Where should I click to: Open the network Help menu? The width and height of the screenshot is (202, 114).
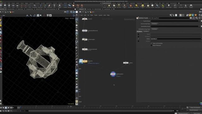pyautogui.click(x=108, y=15)
